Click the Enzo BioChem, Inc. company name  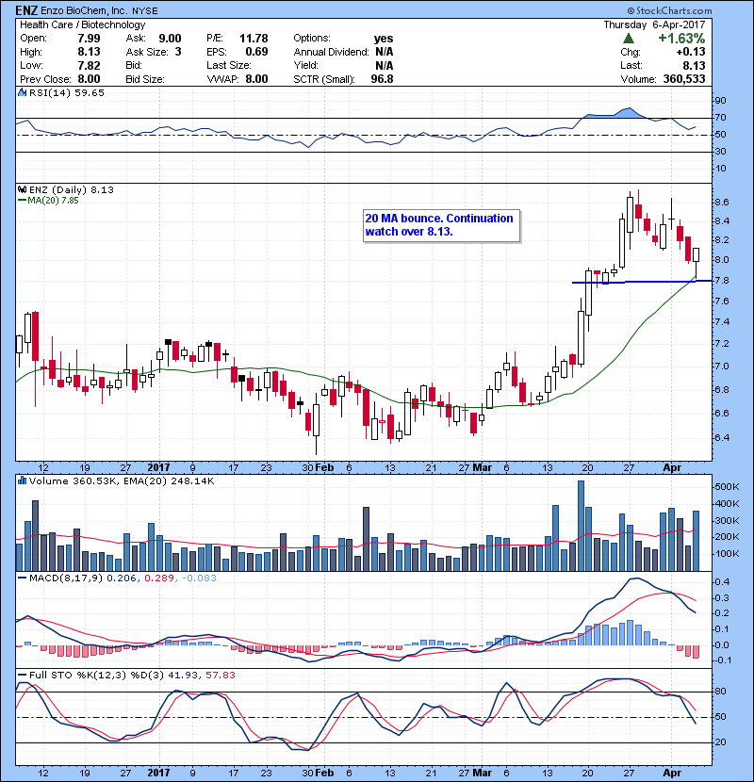(84, 10)
